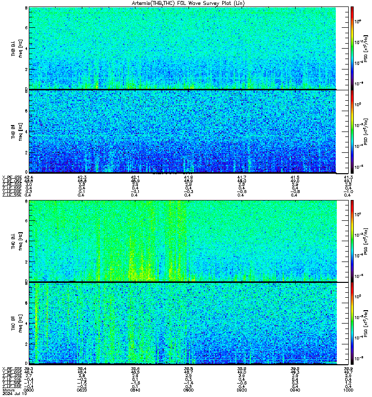The width and height of the screenshot is (372, 397).
Task: Click the Artemis FGL Wave Survey Plot title
Action: [x=188, y=3]
